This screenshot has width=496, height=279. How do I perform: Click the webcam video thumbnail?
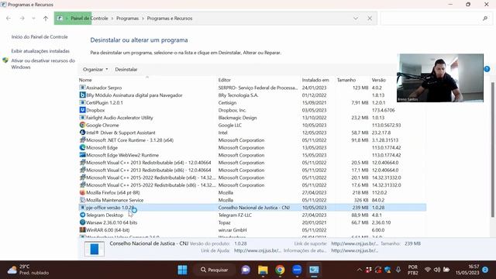click(x=440, y=77)
